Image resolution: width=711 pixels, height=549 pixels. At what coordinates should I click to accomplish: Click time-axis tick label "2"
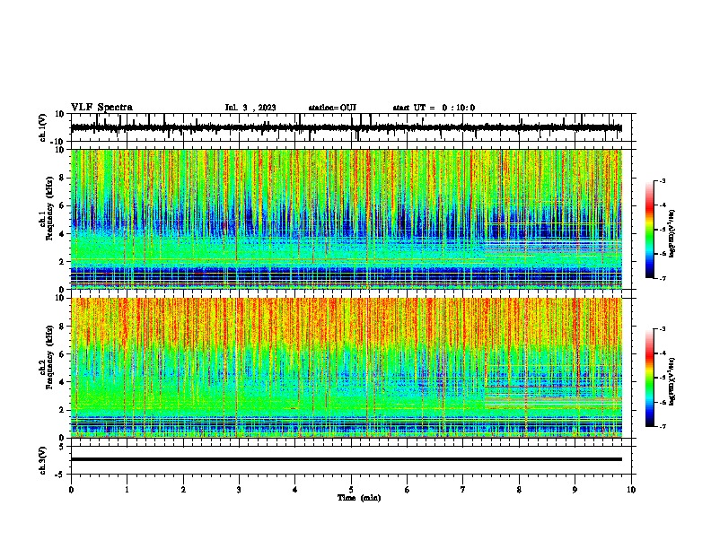(x=183, y=490)
